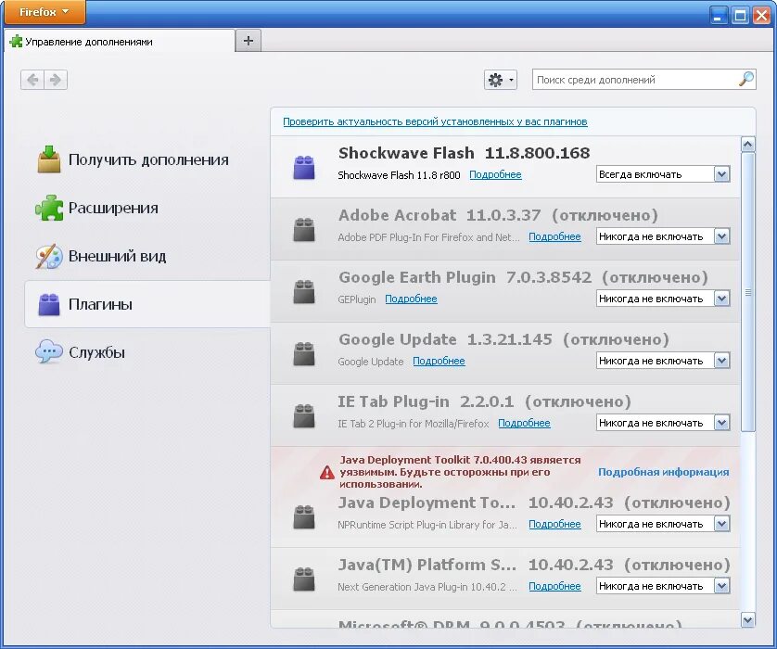Click the Java Deployment Toolkit brick icon

pyautogui.click(x=304, y=516)
